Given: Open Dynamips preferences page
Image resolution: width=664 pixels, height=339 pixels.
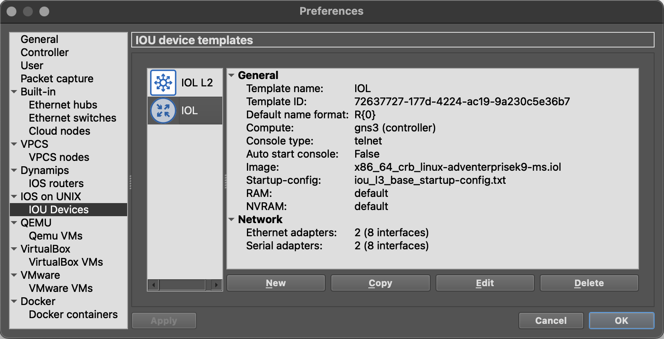Looking at the screenshot, I should pyautogui.click(x=45, y=170).
